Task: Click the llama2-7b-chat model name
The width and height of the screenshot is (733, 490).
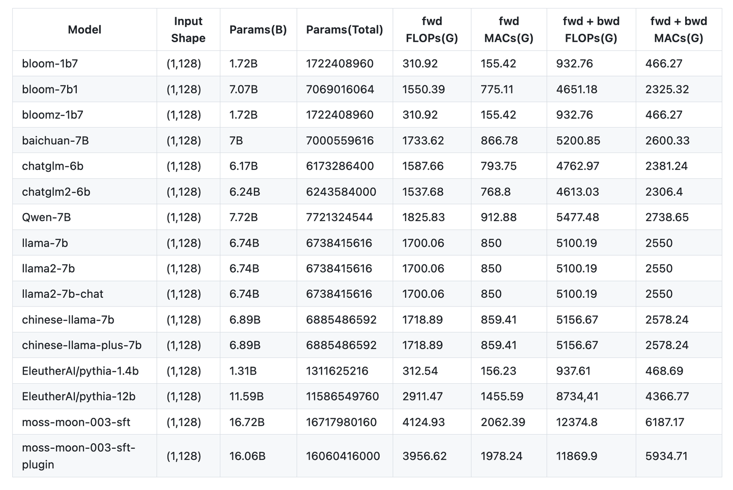Action: tap(63, 294)
